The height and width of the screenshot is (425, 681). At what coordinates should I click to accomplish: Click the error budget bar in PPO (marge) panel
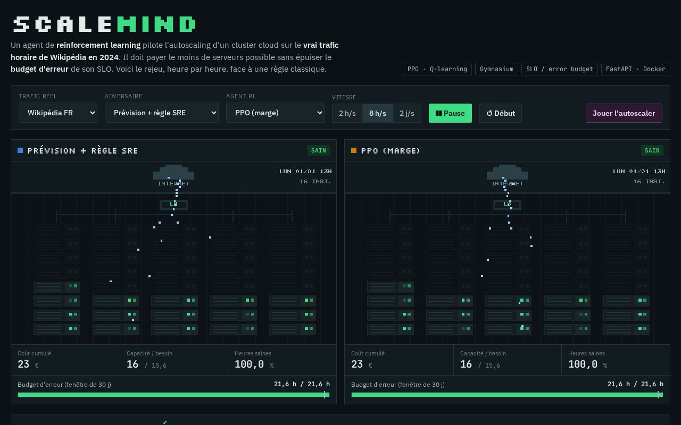(507, 395)
